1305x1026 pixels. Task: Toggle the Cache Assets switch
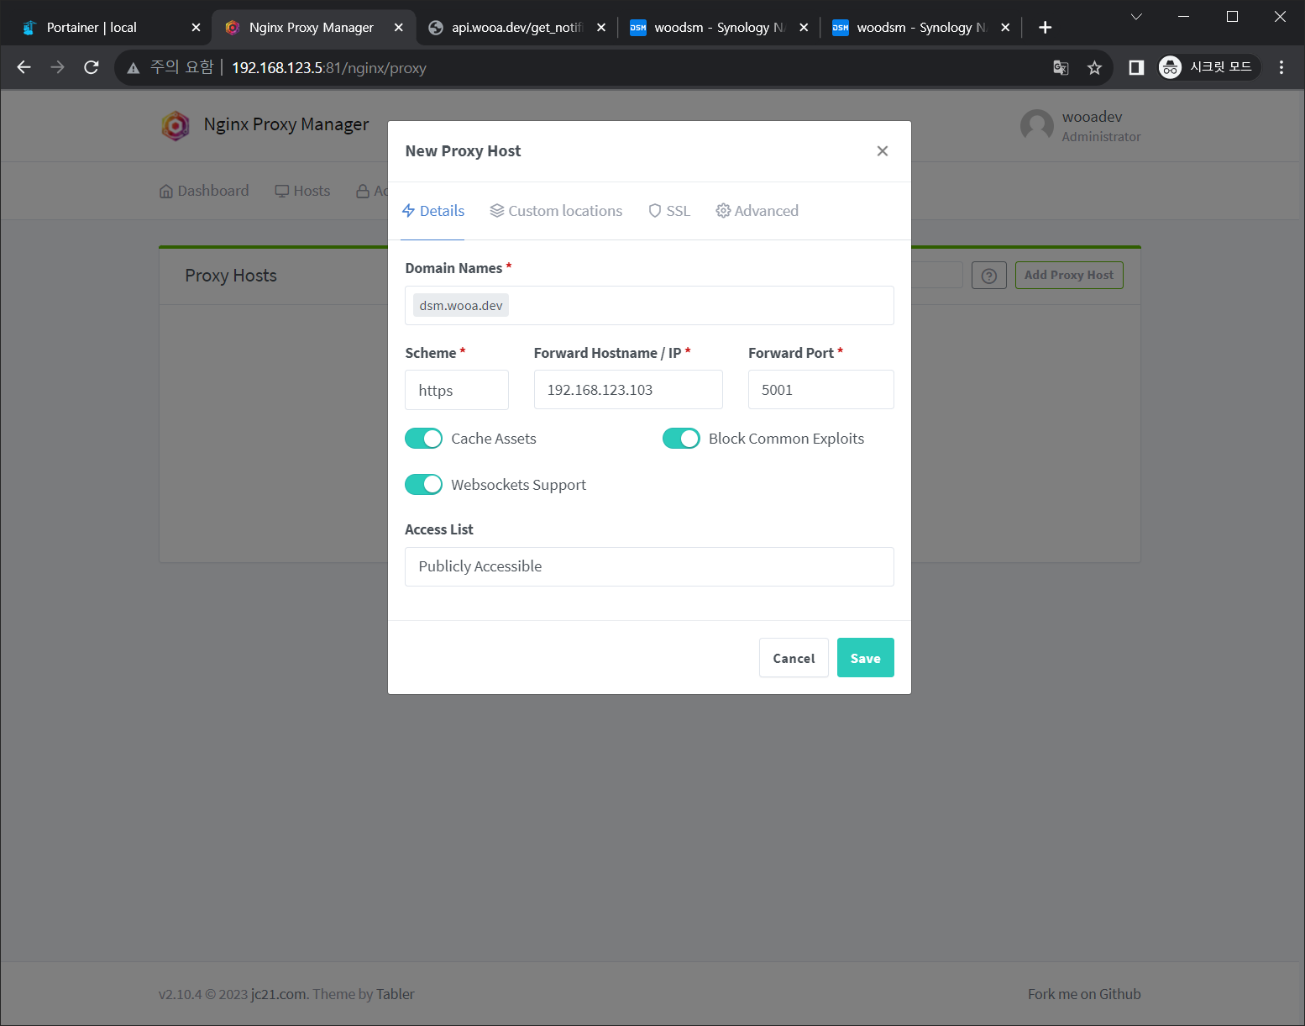point(423,439)
